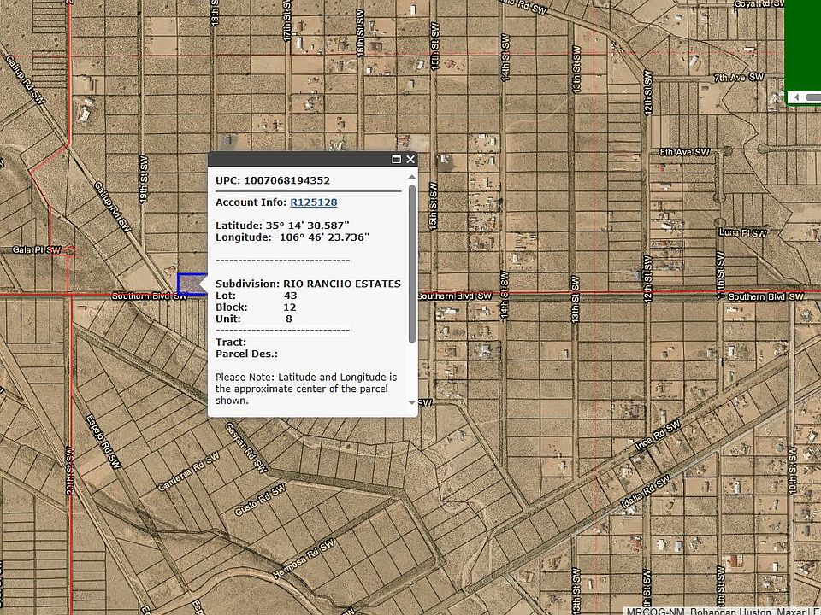Click the Gala Pl SW cul-de-sac marker

coord(70,250)
